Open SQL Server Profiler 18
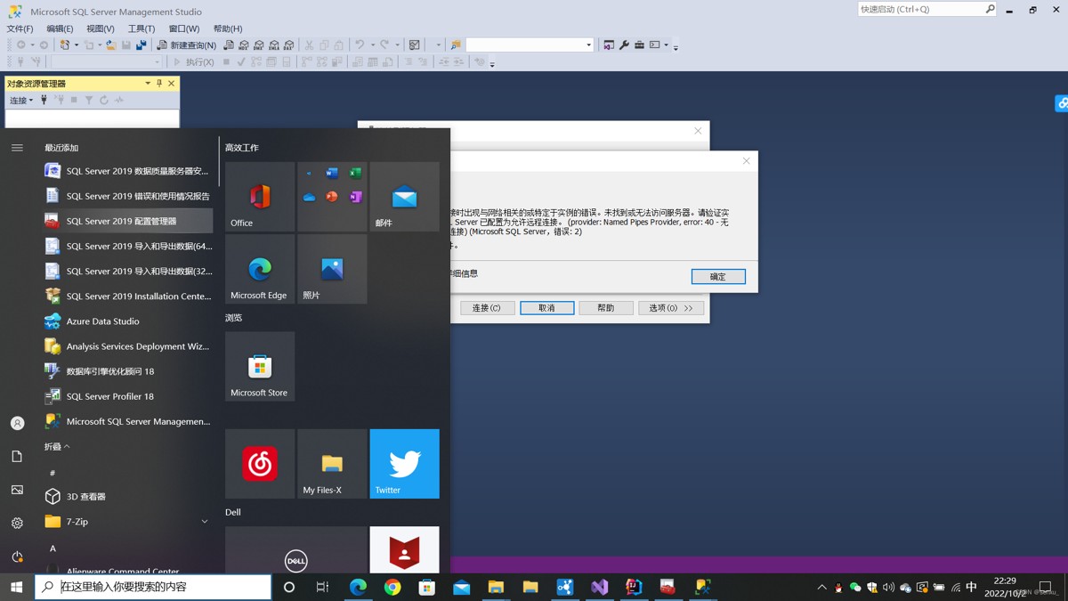 point(109,396)
